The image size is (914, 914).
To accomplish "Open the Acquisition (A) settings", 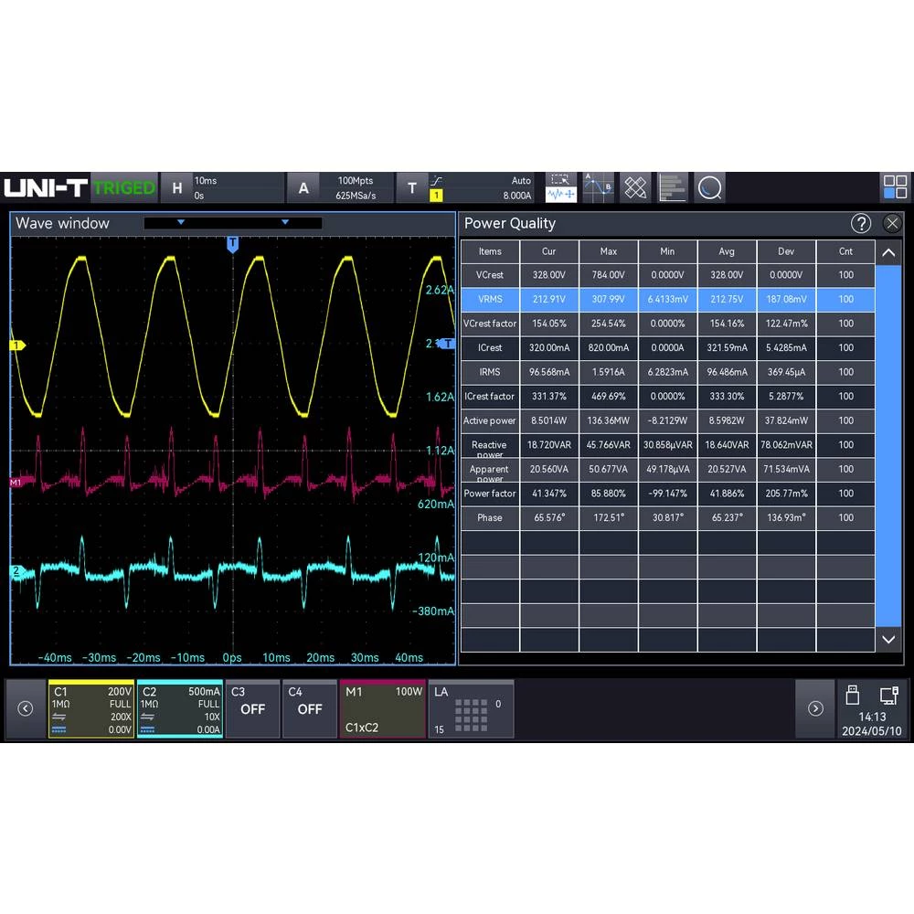I will [340, 187].
